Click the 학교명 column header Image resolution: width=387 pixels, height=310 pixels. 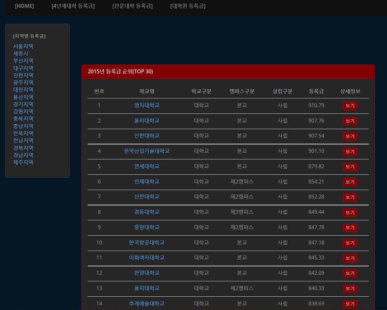pos(147,91)
